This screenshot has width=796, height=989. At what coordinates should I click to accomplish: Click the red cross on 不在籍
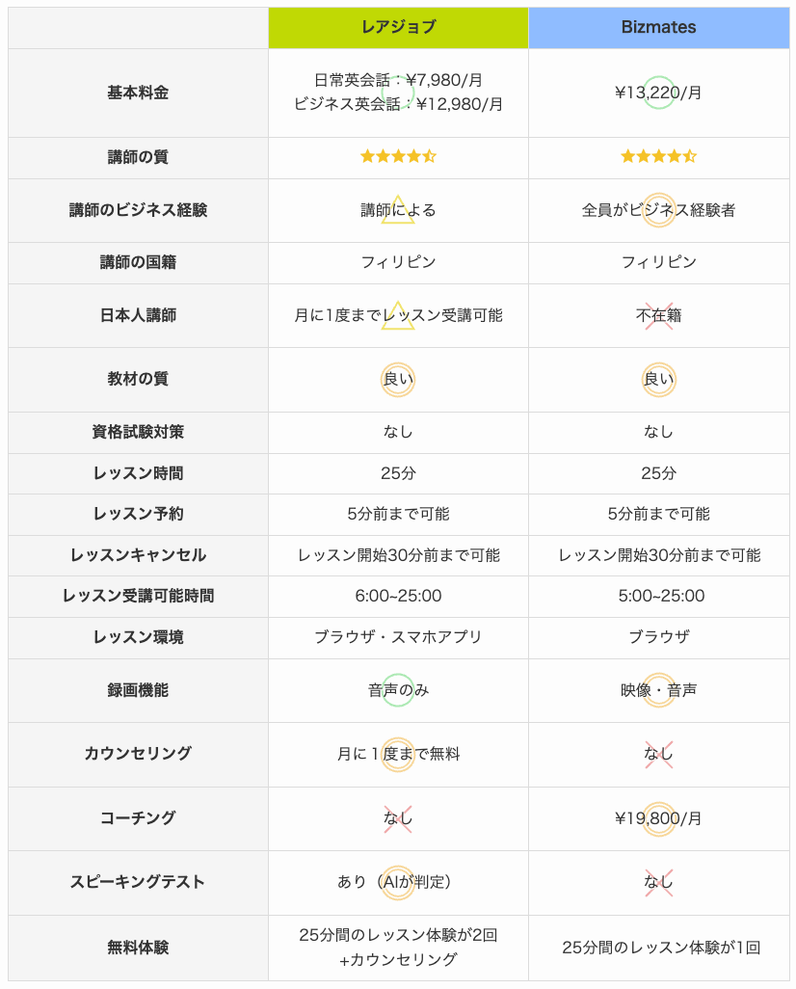658,315
